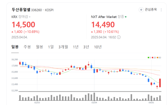This screenshot has height=105, width=167.
Task: Click the last volume bar in chart
Action: click(160, 98)
